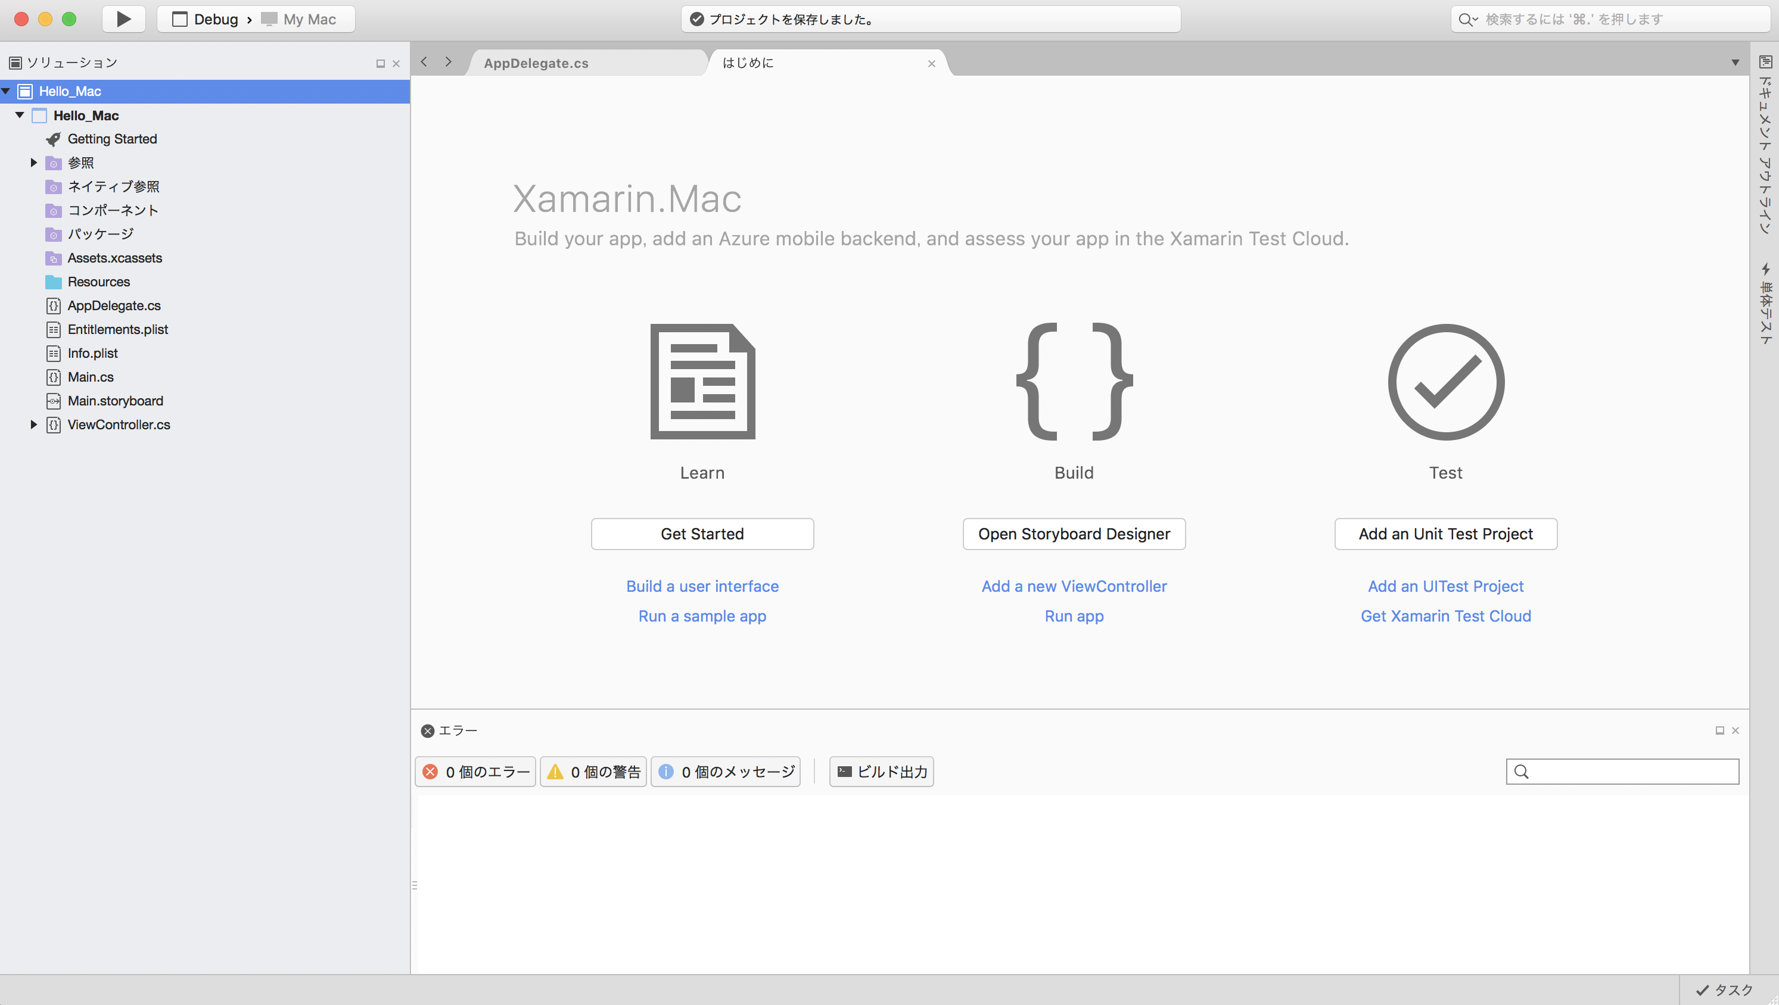The image size is (1779, 1005).
Task: Click the Getting Started file icon
Action: [x=52, y=138]
